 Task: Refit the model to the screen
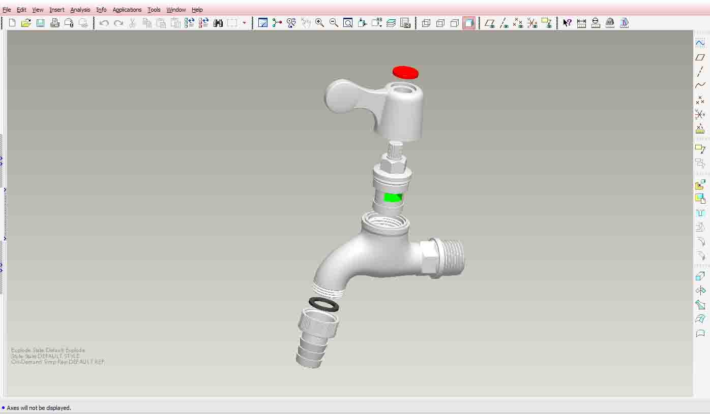point(348,23)
